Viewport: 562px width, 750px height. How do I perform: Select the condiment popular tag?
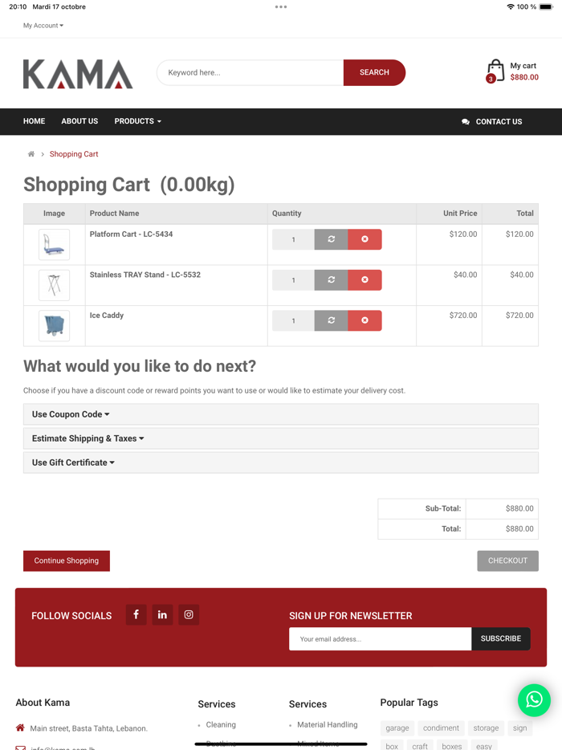coord(441,728)
